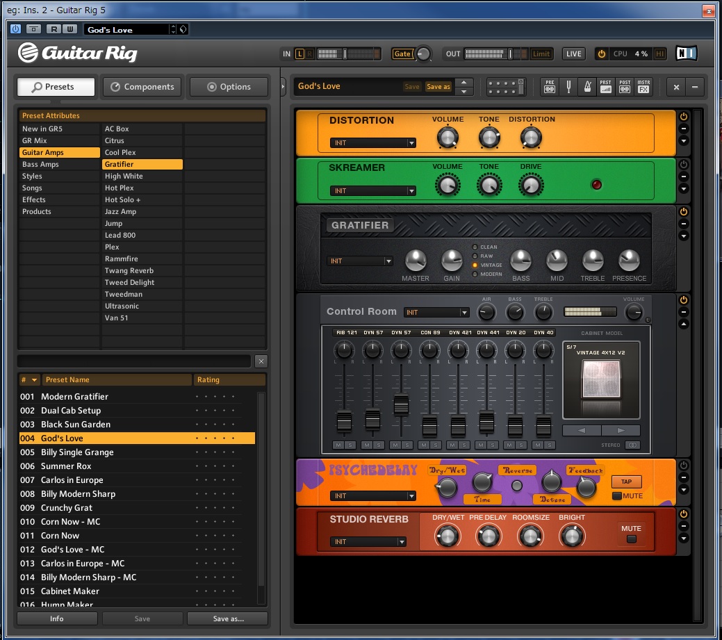722x640 pixels.
Task: Open the Distortion INIT preset dropdown
Action: pyautogui.click(x=373, y=142)
